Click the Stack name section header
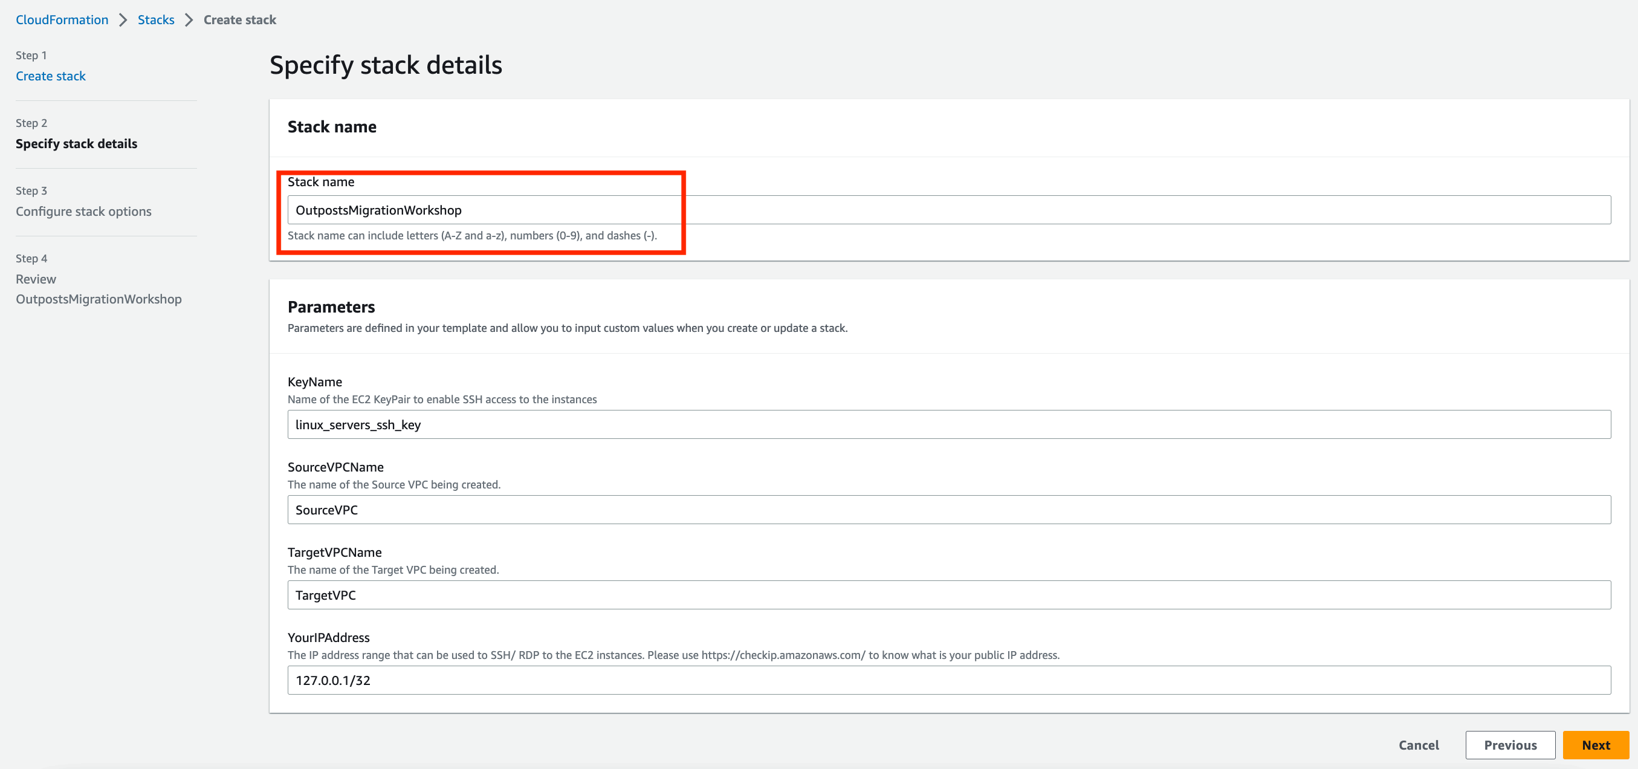Viewport: 1638px width, 769px height. [332, 126]
